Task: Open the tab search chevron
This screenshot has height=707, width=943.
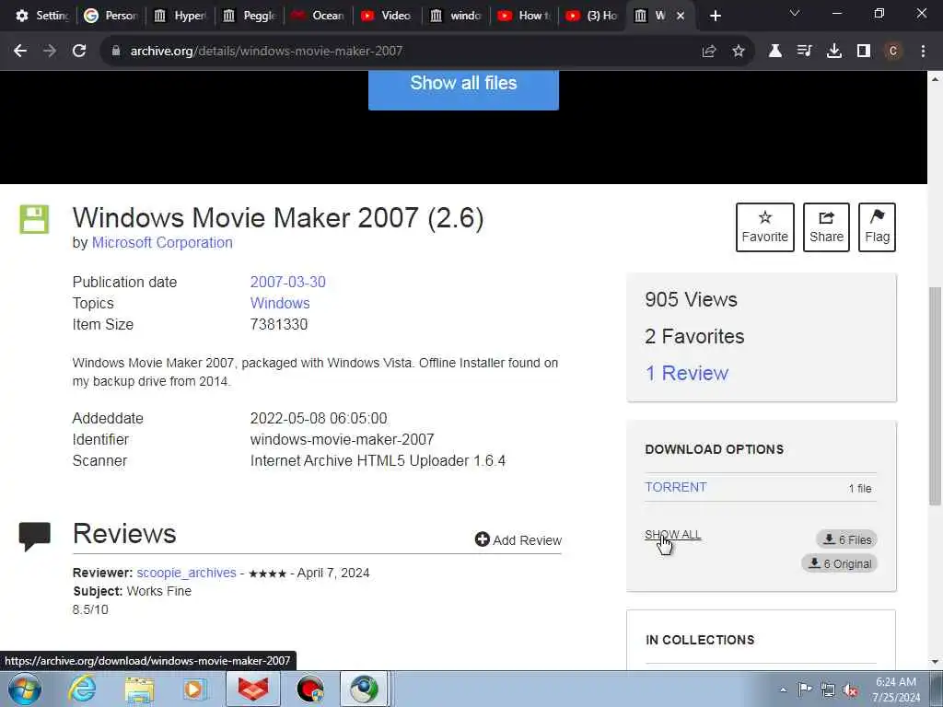Action: point(795,13)
